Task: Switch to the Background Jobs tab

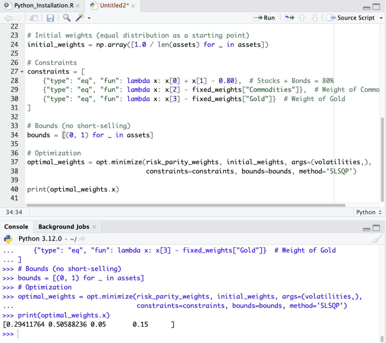Action: coord(64,227)
